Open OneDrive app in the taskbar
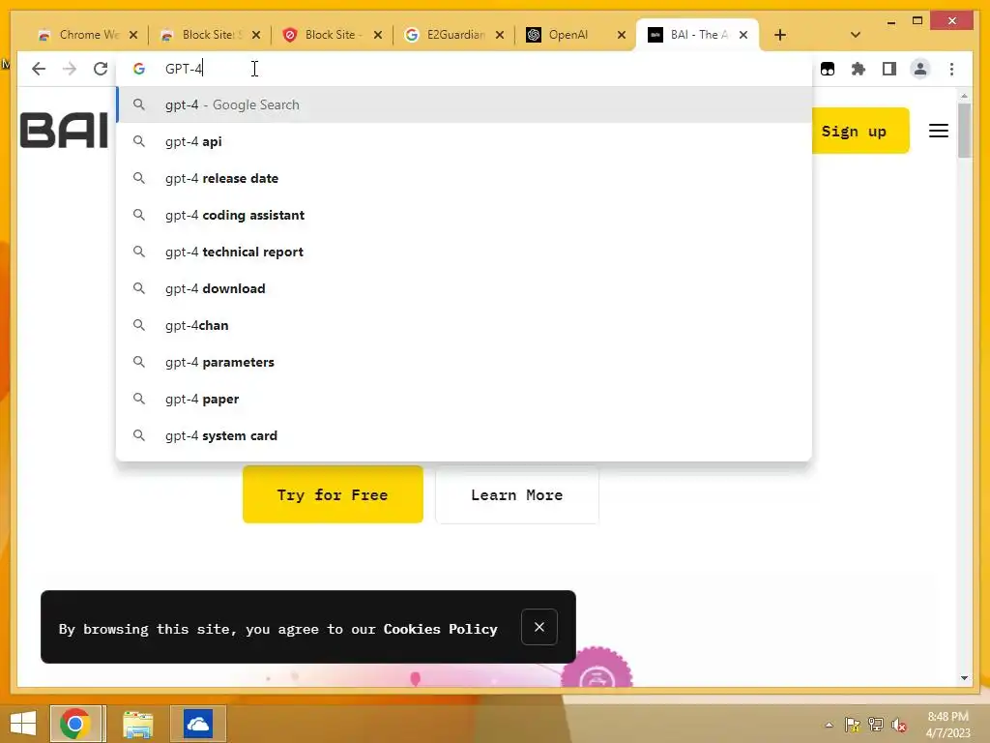This screenshot has height=743, width=990. tap(197, 724)
